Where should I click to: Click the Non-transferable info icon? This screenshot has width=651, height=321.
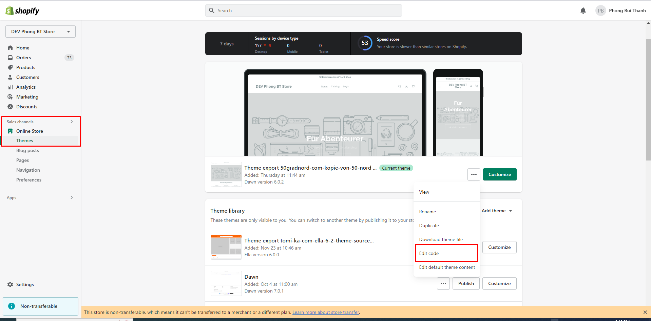point(12,306)
